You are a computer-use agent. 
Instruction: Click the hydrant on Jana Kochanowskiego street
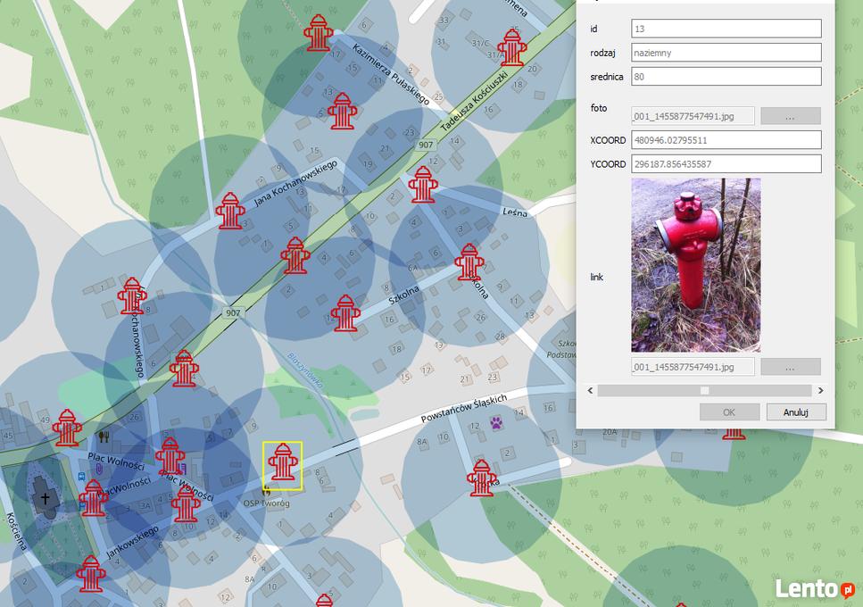(x=230, y=211)
